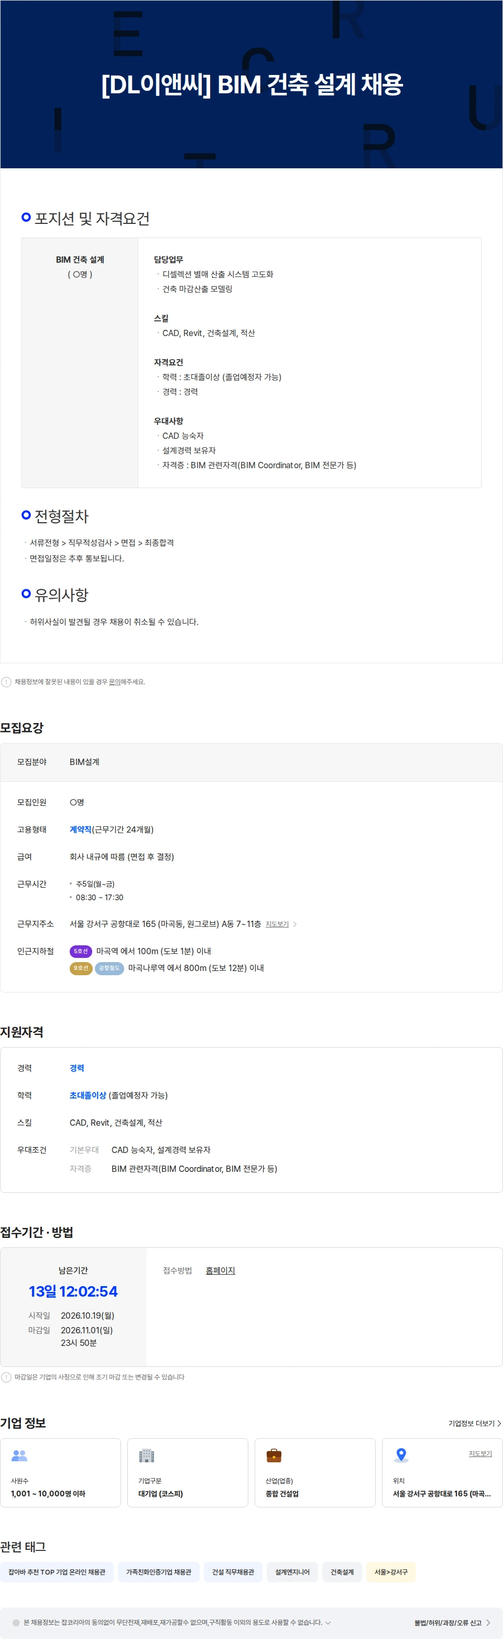This screenshot has width=503, height=1639.
Task: Open 홈페이지 application method link
Action: 220,1270
